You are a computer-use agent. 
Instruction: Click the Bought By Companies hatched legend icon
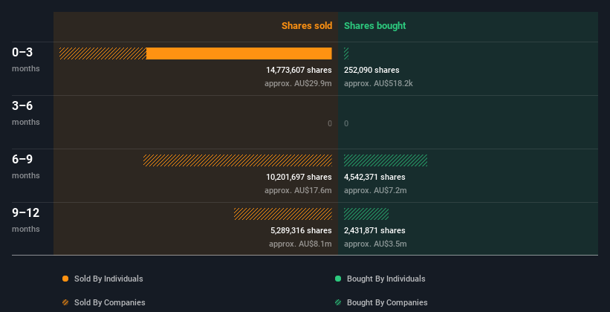pyautogui.click(x=338, y=302)
